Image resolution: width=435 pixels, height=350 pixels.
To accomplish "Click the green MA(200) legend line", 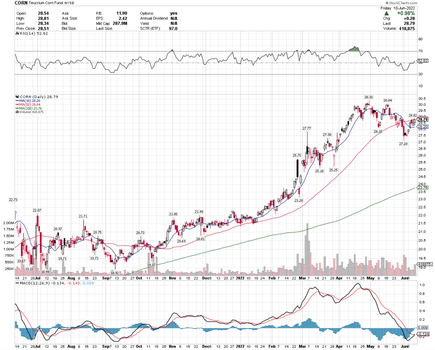I will pos(17,108).
